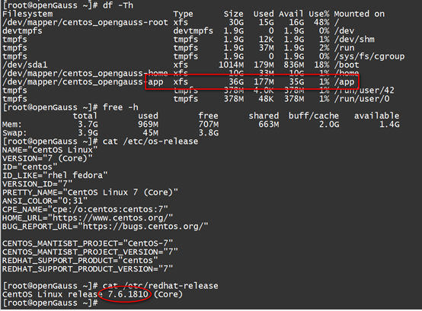Screen dimensions: 422x311
Task: Click the PRETTY_NAME line of os-release
Action: coord(90,192)
